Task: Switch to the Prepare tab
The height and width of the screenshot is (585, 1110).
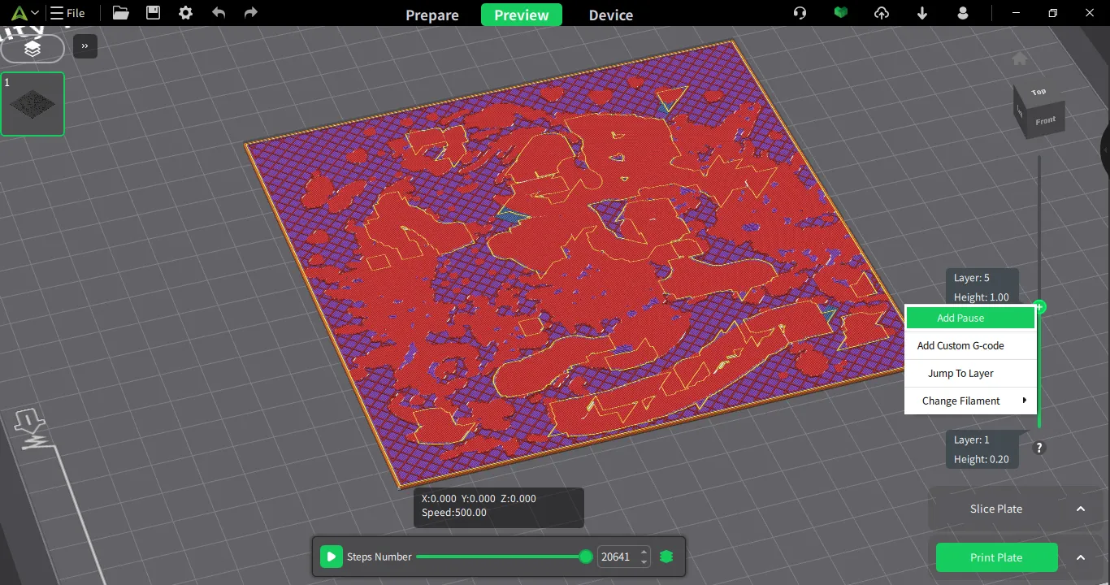Action: pyautogui.click(x=432, y=15)
